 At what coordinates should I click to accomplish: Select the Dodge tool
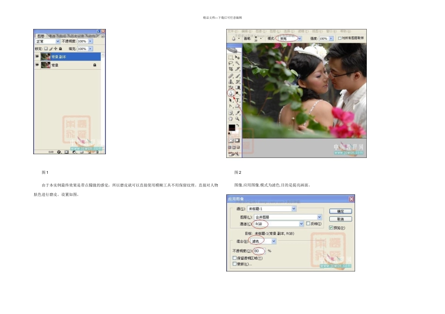[x=237, y=93]
